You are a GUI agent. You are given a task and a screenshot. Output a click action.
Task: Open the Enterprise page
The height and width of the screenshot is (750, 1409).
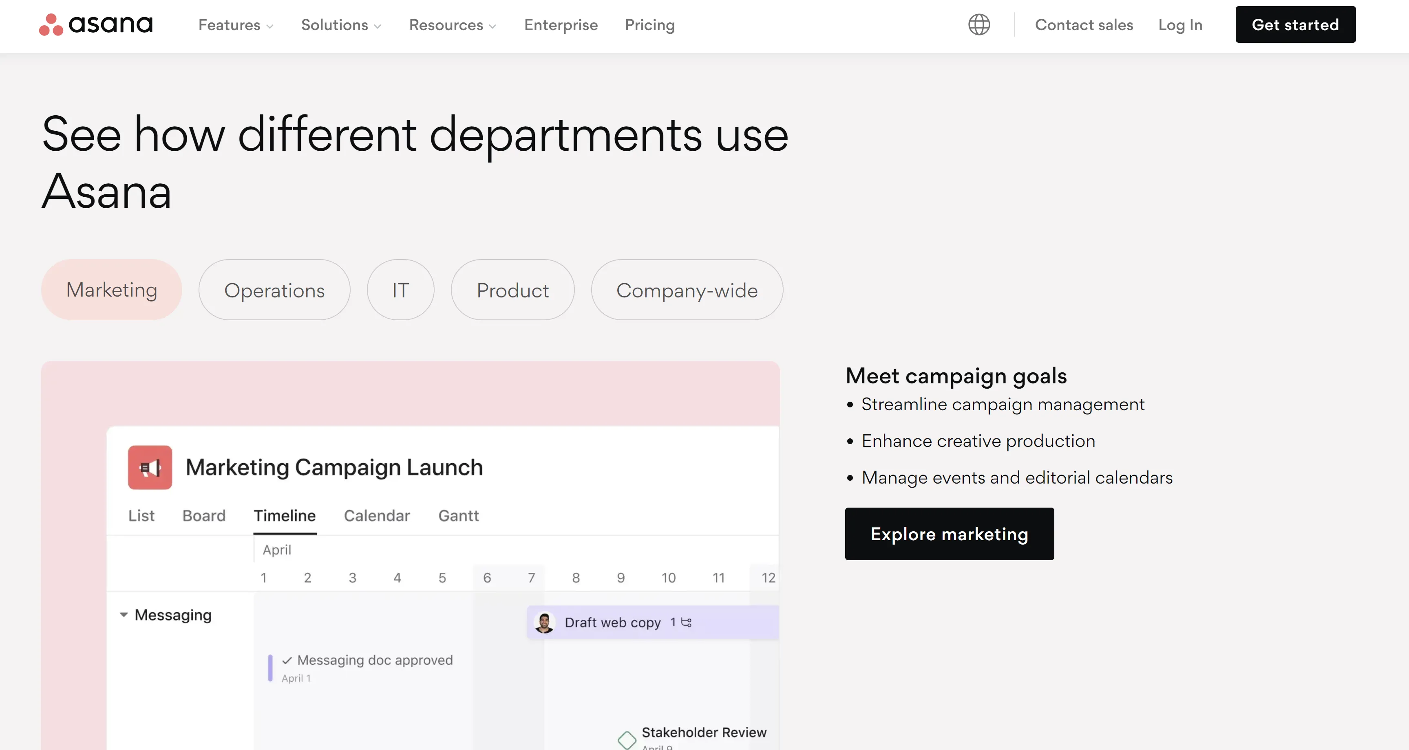point(561,25)
